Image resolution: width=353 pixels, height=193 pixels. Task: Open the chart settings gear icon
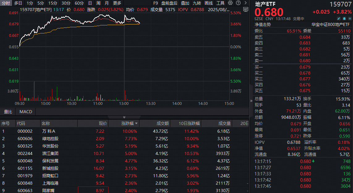click(x=231, y=3)
